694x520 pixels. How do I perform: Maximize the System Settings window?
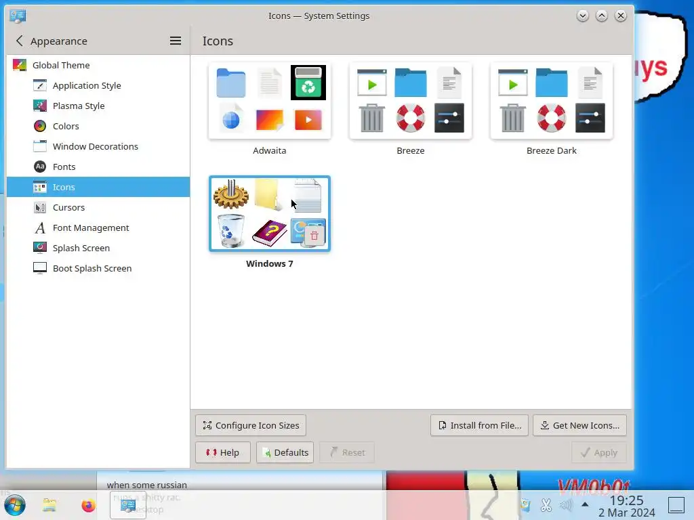(x=602, y=16)
